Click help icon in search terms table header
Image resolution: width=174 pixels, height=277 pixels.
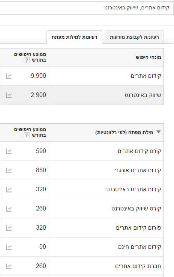(27, 60)
